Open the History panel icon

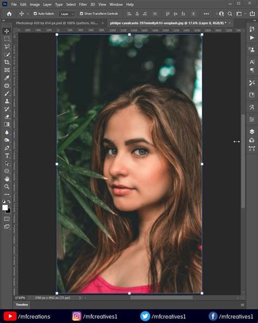pyautogui.click(x=252, y=29)
